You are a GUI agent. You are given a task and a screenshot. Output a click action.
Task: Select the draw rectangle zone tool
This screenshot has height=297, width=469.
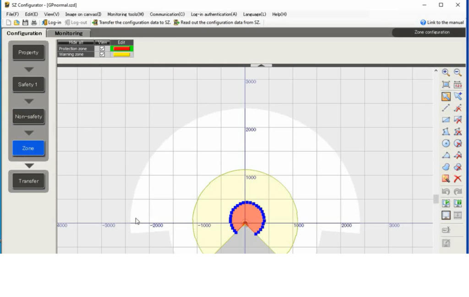[x=446, y=120]
